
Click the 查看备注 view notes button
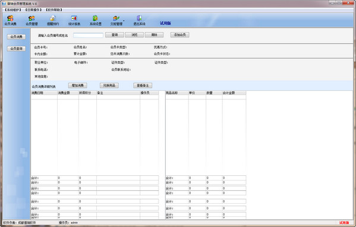143,86
